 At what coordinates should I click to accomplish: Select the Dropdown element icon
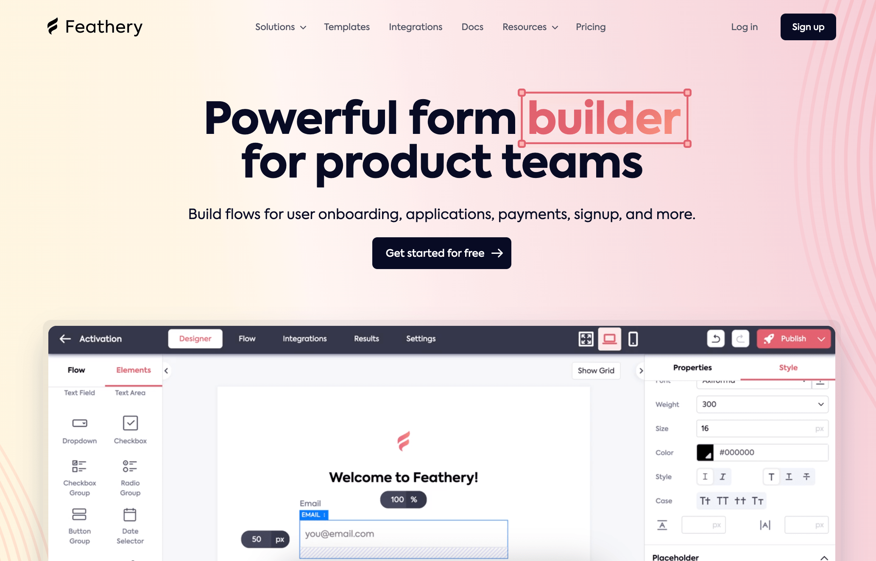pyautogui.click(x=79, y=422)
